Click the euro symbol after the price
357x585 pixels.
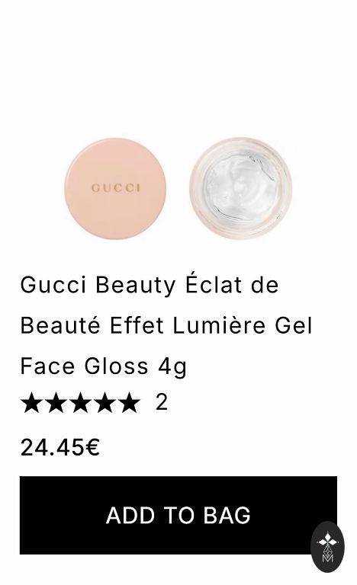[93, 447]
